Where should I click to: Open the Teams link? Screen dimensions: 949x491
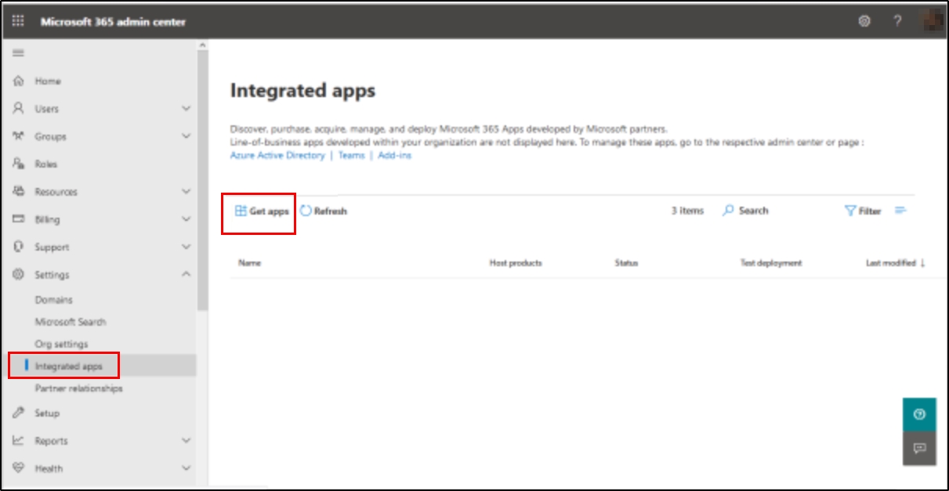pyautogui.click(x=351, y=156)
